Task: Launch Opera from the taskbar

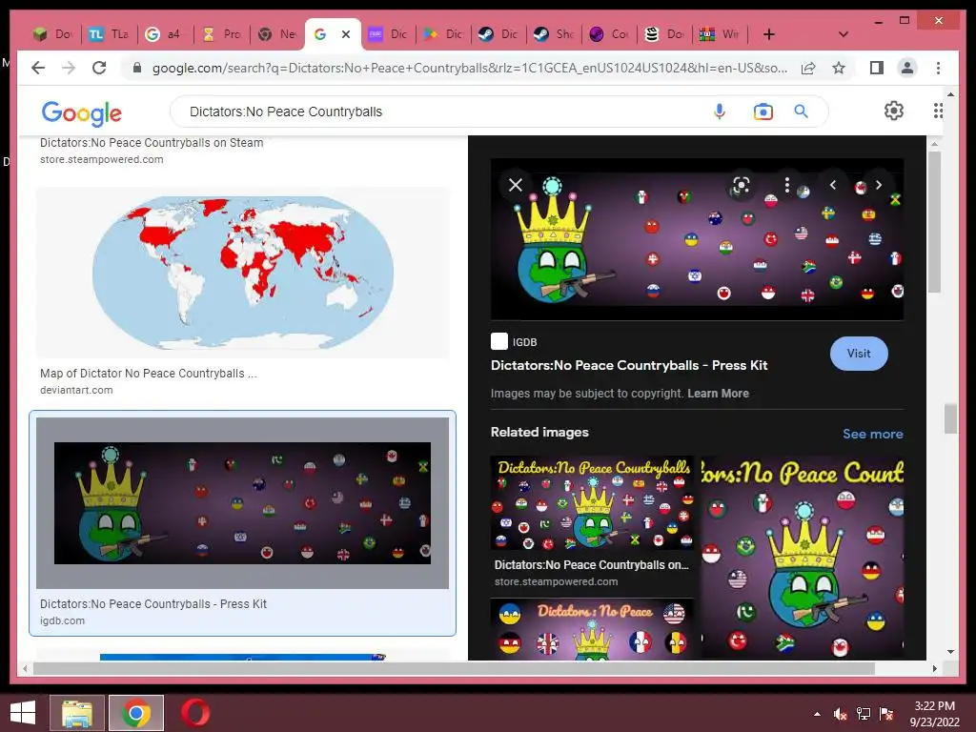Action: click(195, 713)
